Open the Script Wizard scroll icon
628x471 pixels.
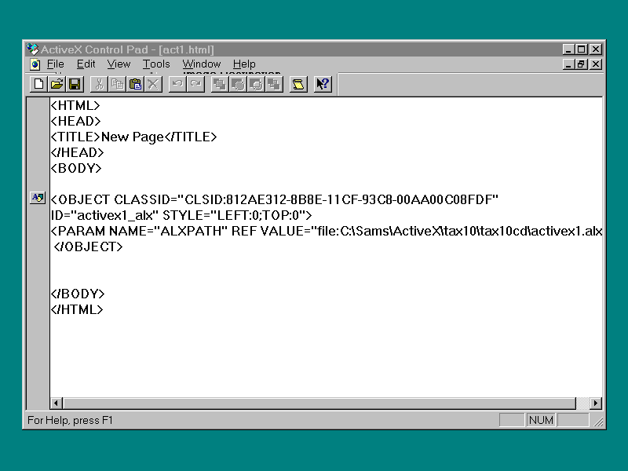click(x=298, y=84)
